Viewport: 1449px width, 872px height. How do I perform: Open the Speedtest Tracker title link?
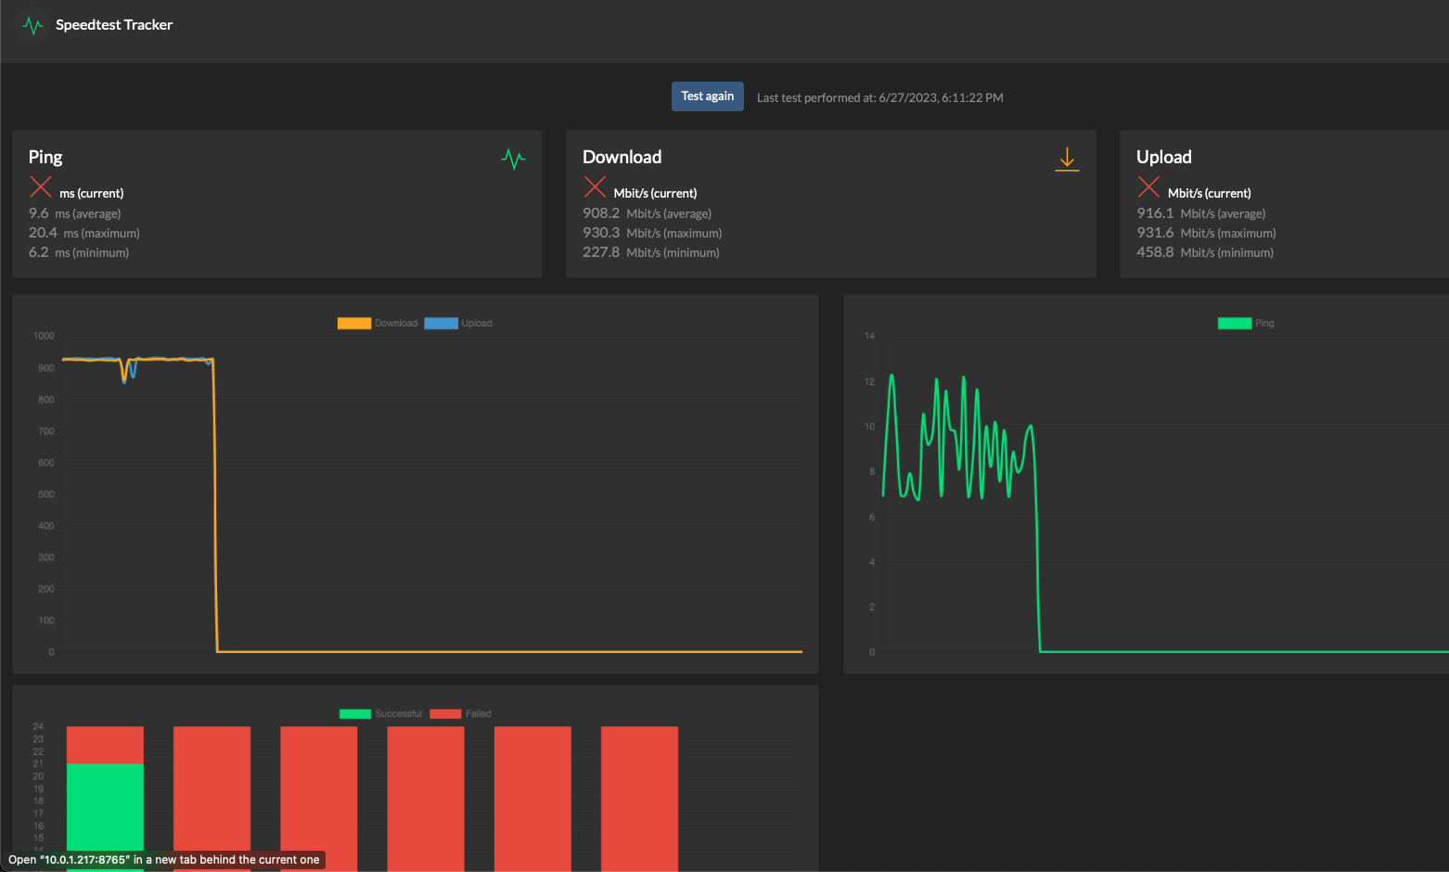114,25
